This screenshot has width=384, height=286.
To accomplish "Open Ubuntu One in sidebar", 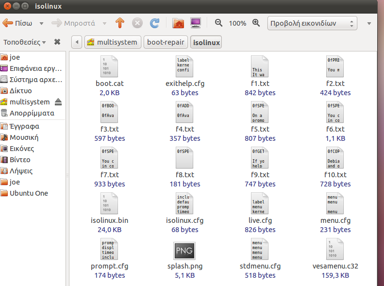I will click(x=29, y=193).
